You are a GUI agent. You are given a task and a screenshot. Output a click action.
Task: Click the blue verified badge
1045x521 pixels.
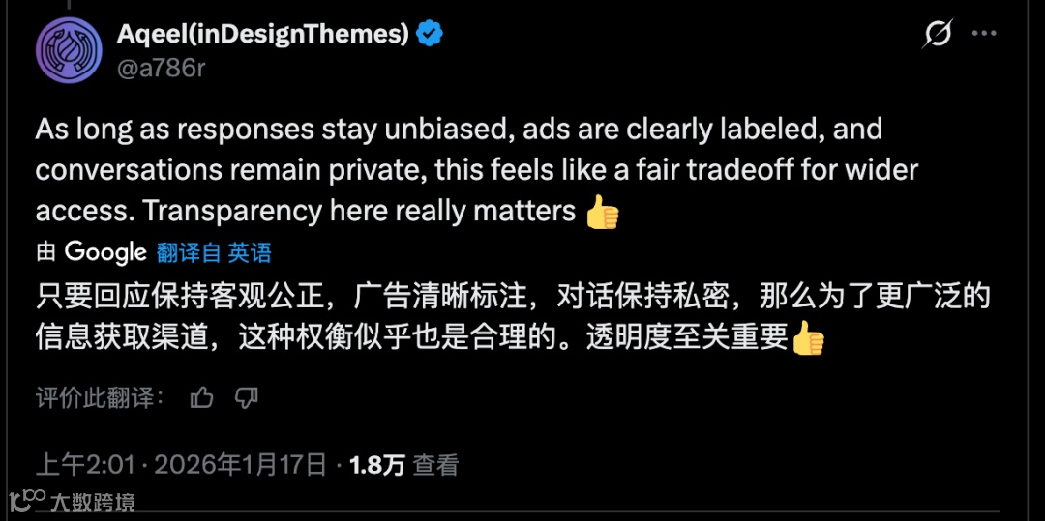point(430,33)
